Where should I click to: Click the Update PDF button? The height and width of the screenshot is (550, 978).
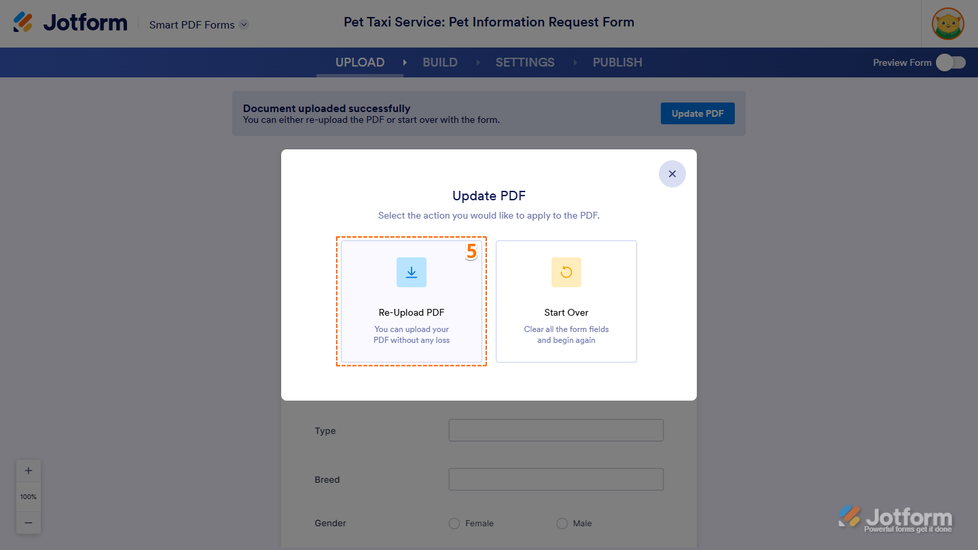[698, 113]
